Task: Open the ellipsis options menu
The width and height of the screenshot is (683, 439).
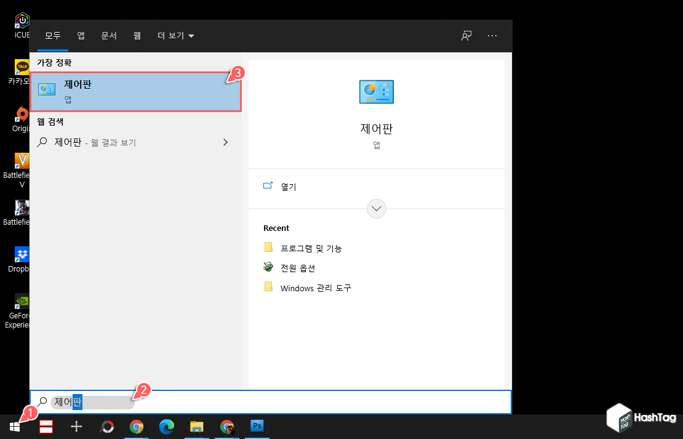Action: (492, 36)
